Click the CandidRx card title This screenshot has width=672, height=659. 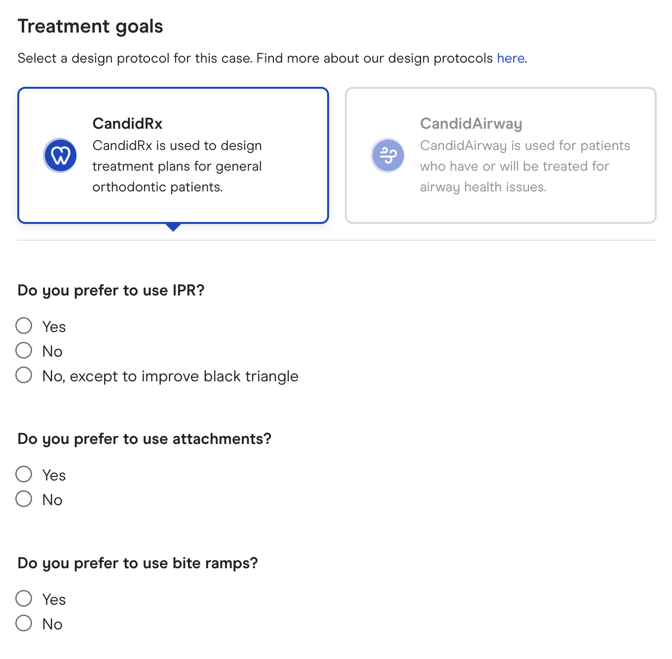pyautogui.click(x=127, y=123)
